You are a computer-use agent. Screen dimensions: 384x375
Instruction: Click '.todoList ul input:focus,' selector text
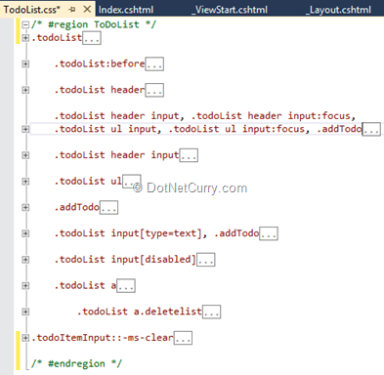click(239, 129)
